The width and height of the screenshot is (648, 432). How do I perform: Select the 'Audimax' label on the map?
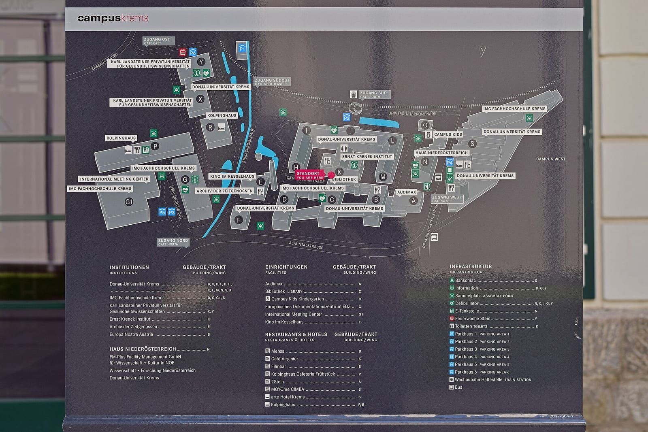pyautogui.click(x=407, y=192)
